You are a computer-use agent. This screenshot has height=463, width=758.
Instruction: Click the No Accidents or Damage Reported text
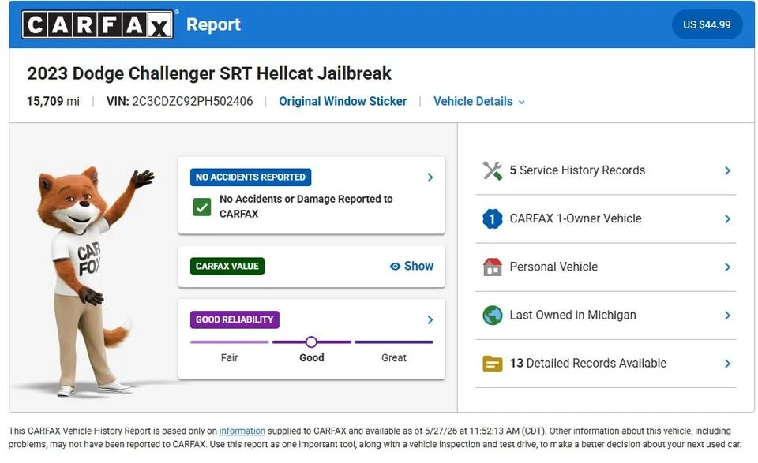pos(306,206)
